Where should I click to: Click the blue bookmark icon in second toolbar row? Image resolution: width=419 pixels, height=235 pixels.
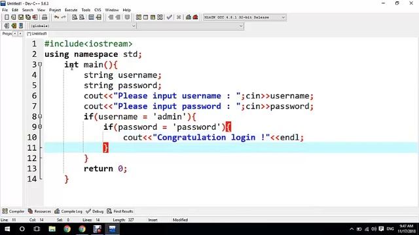click(21, 26)
